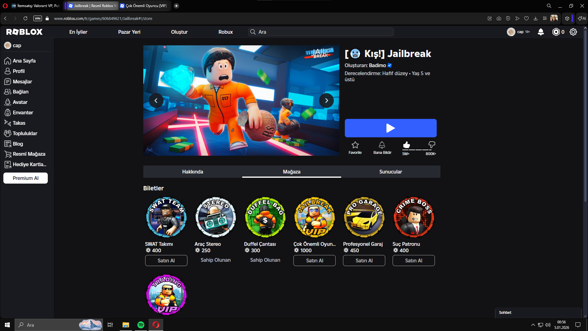
Task: Open Spotify from the taskbar
Action: tap(141, 325)
